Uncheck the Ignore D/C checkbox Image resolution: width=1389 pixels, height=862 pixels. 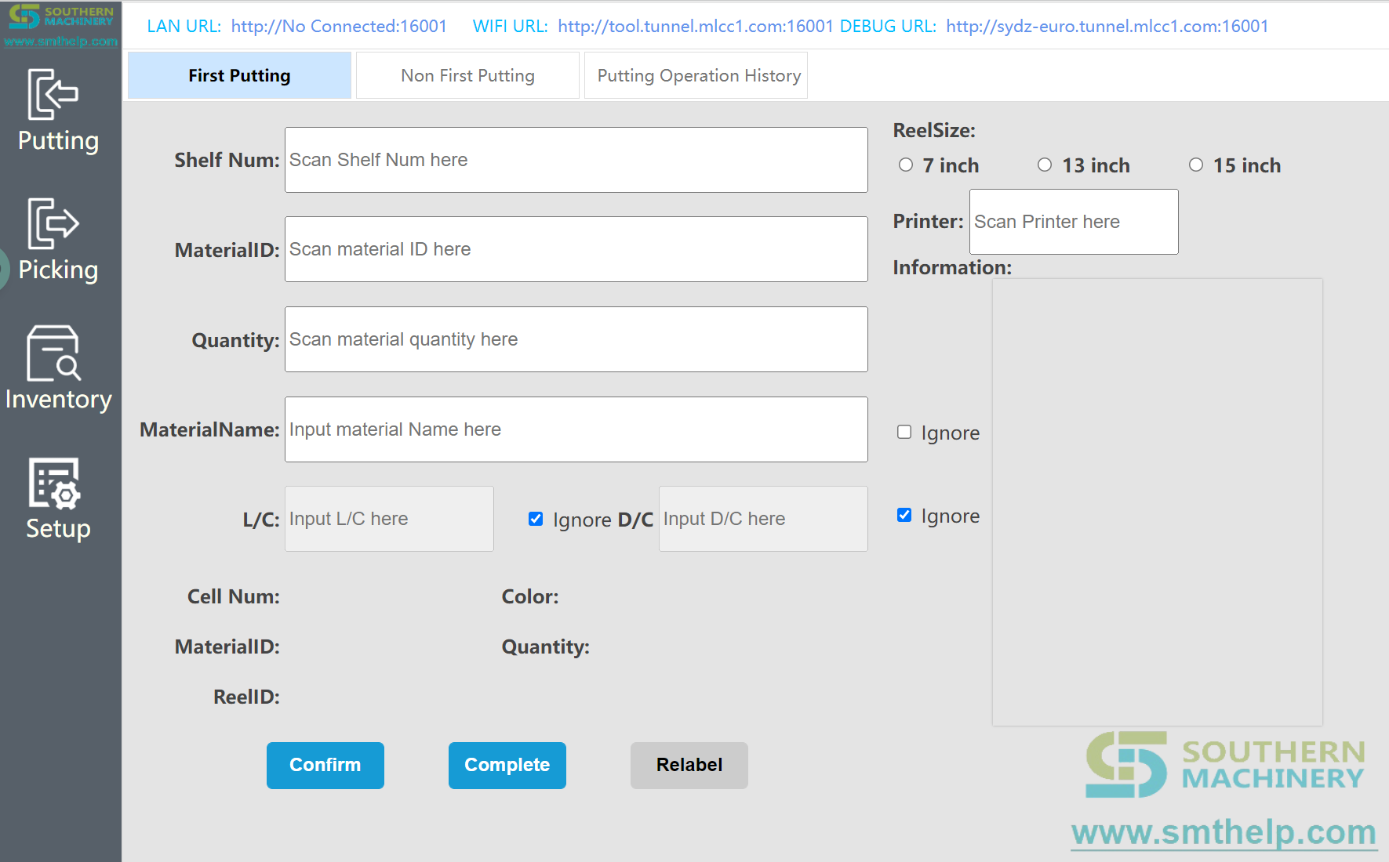[536, 519]
